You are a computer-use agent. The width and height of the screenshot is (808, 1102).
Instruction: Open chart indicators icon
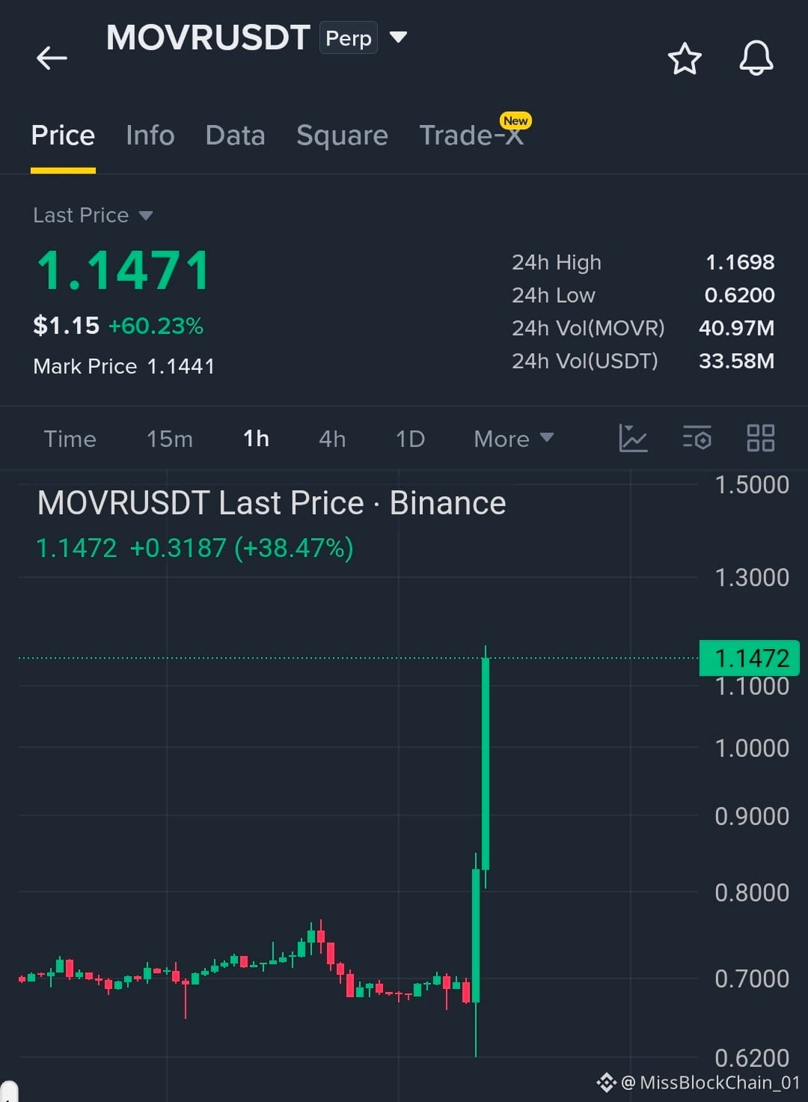tap(633, 438)
